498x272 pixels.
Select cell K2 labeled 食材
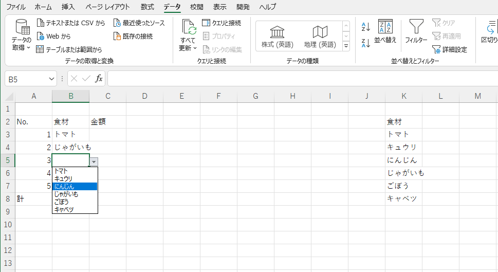[403, 122]
